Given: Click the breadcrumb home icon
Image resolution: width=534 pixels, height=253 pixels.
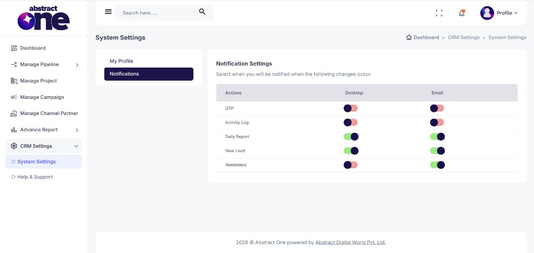Looking at the screenshot, I should pos(409,37).
